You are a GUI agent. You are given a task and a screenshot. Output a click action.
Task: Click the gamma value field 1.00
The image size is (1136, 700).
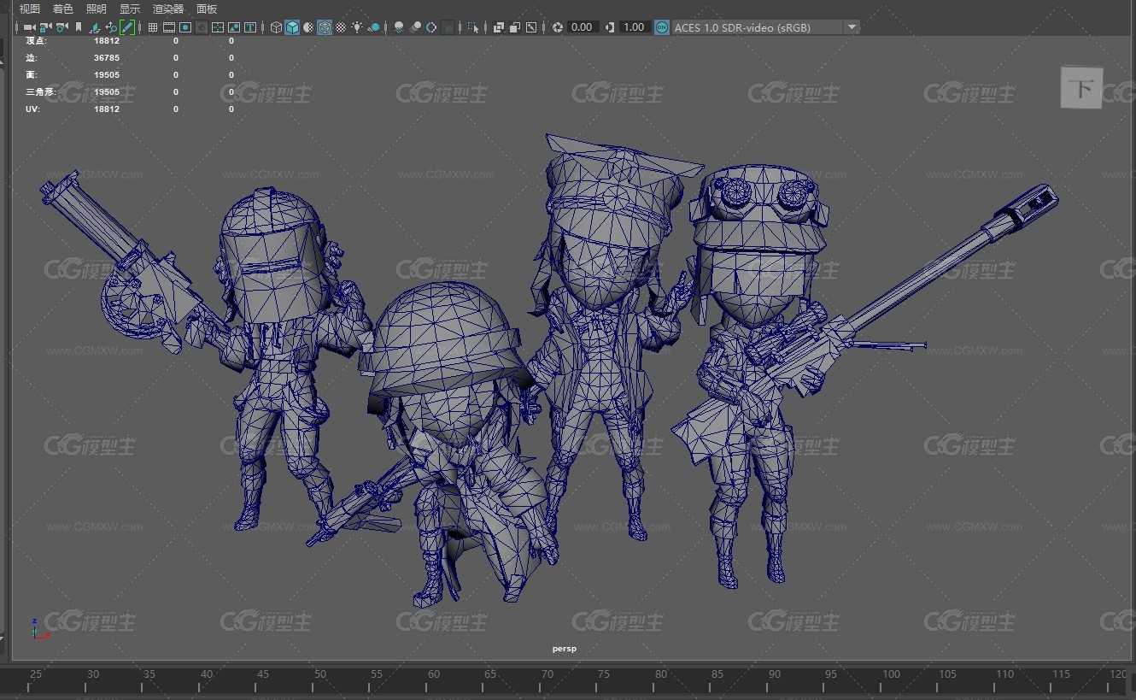[634, 27]
